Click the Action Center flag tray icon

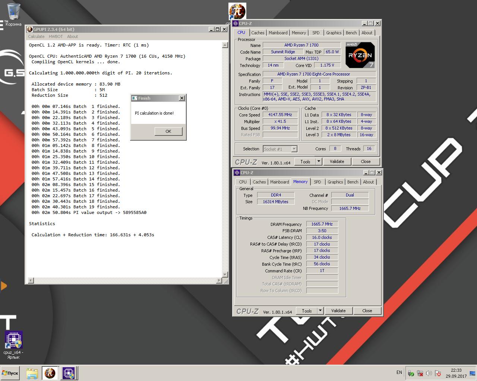click(x=438, y=373)
